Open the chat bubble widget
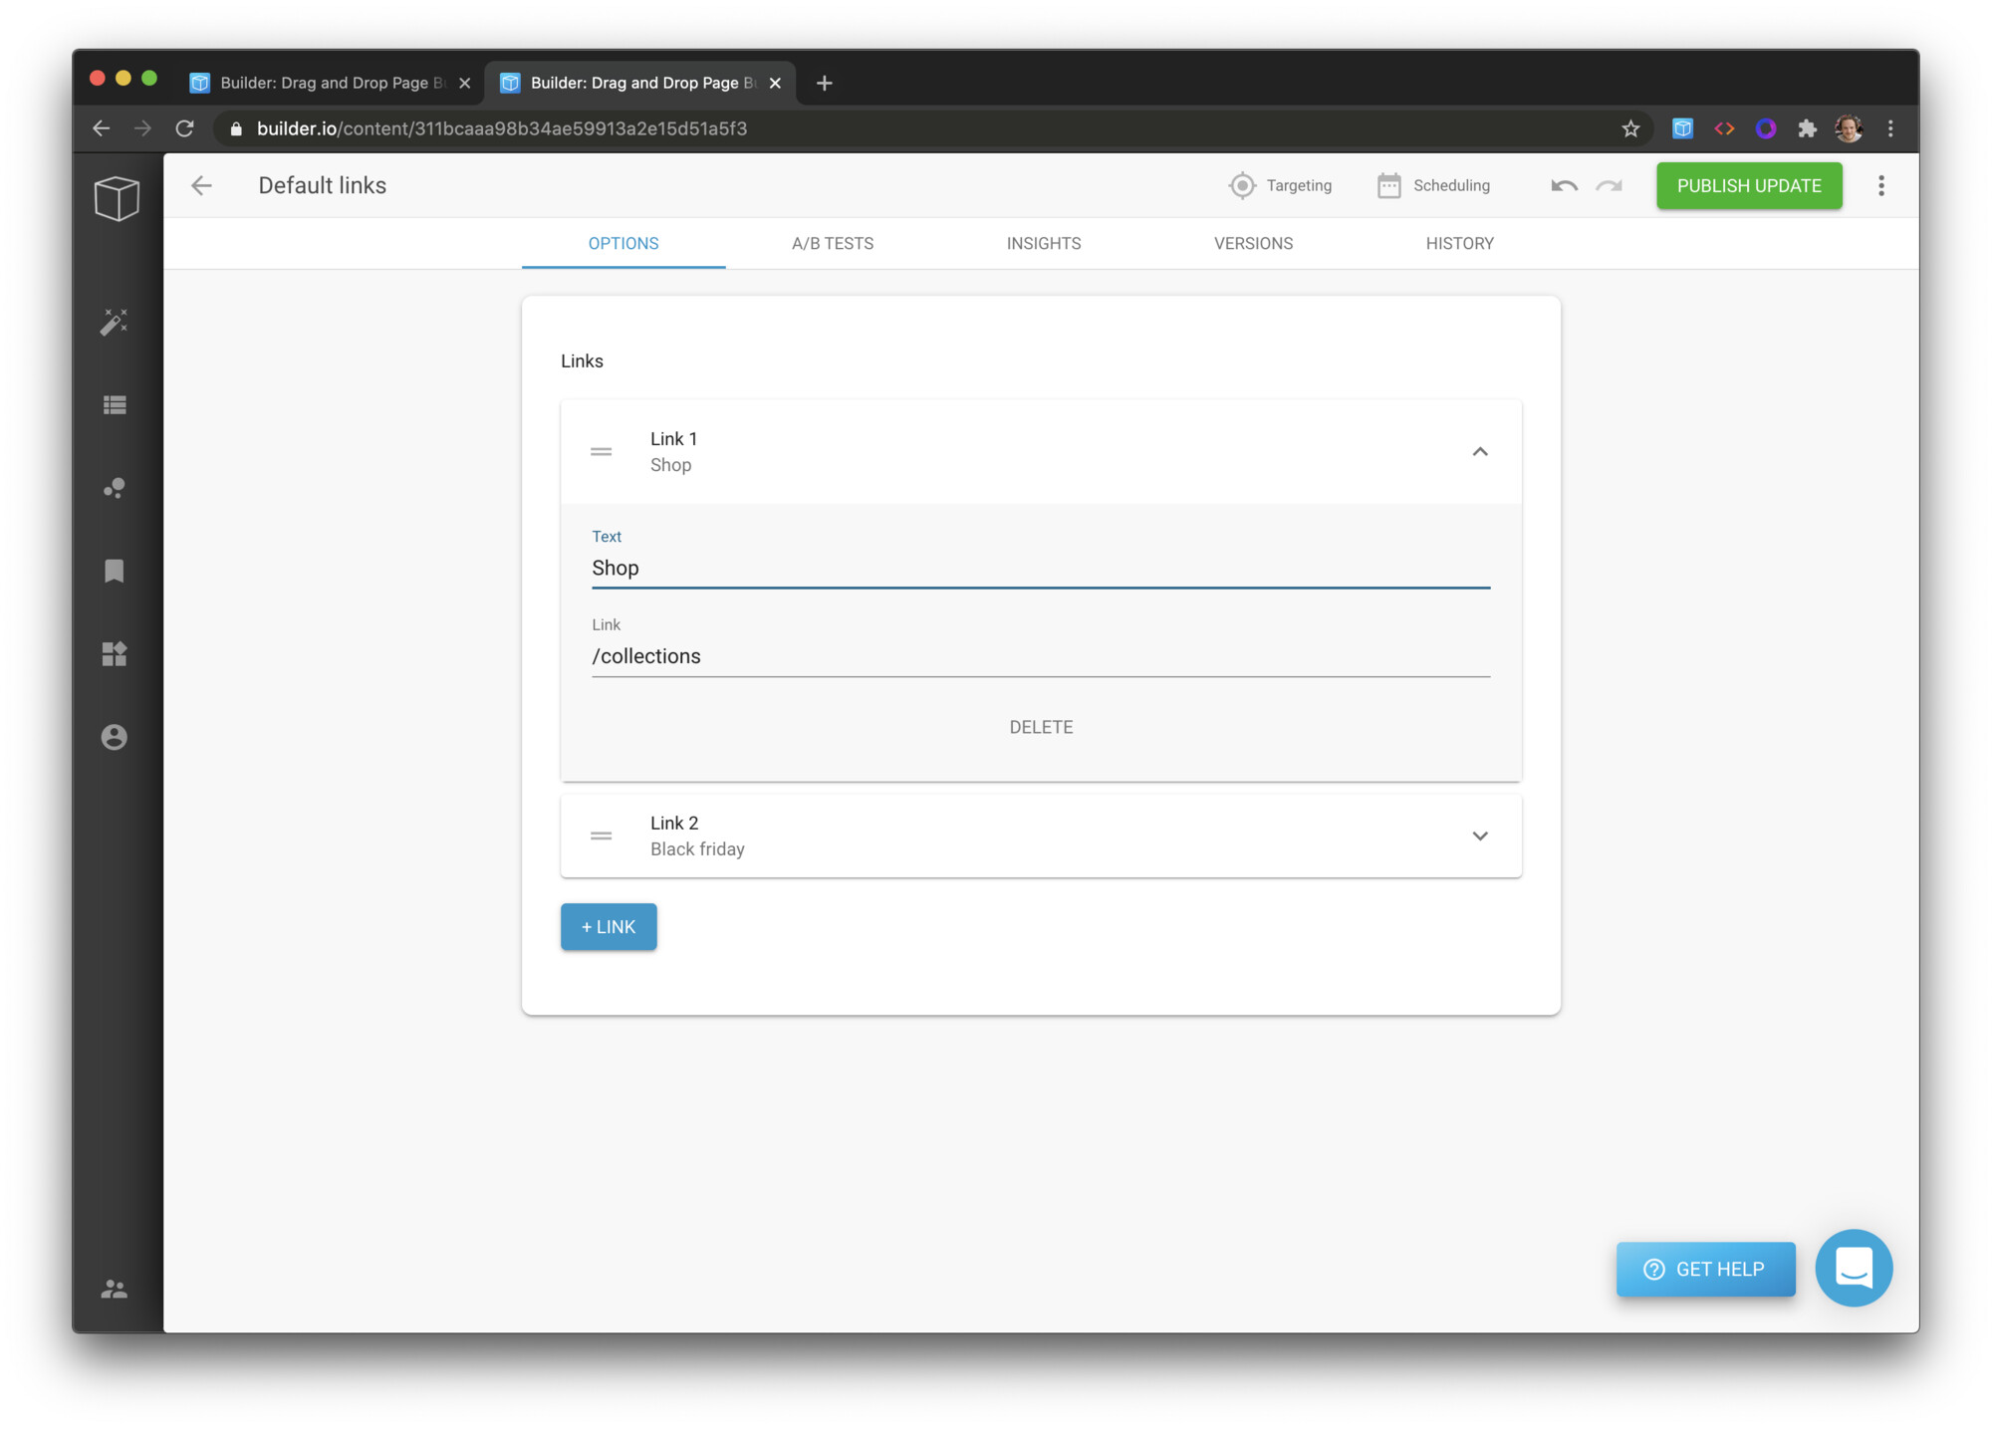 point(1853,1268)
